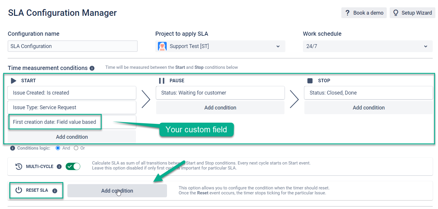Open the Setup Wizard
Viewport: 438px width, 209px height.
point(412,13)
